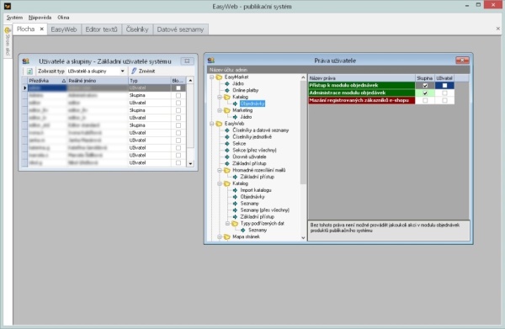
Task: Click the users icon in Práva uživatele title bar
Action: pos(211,61)
